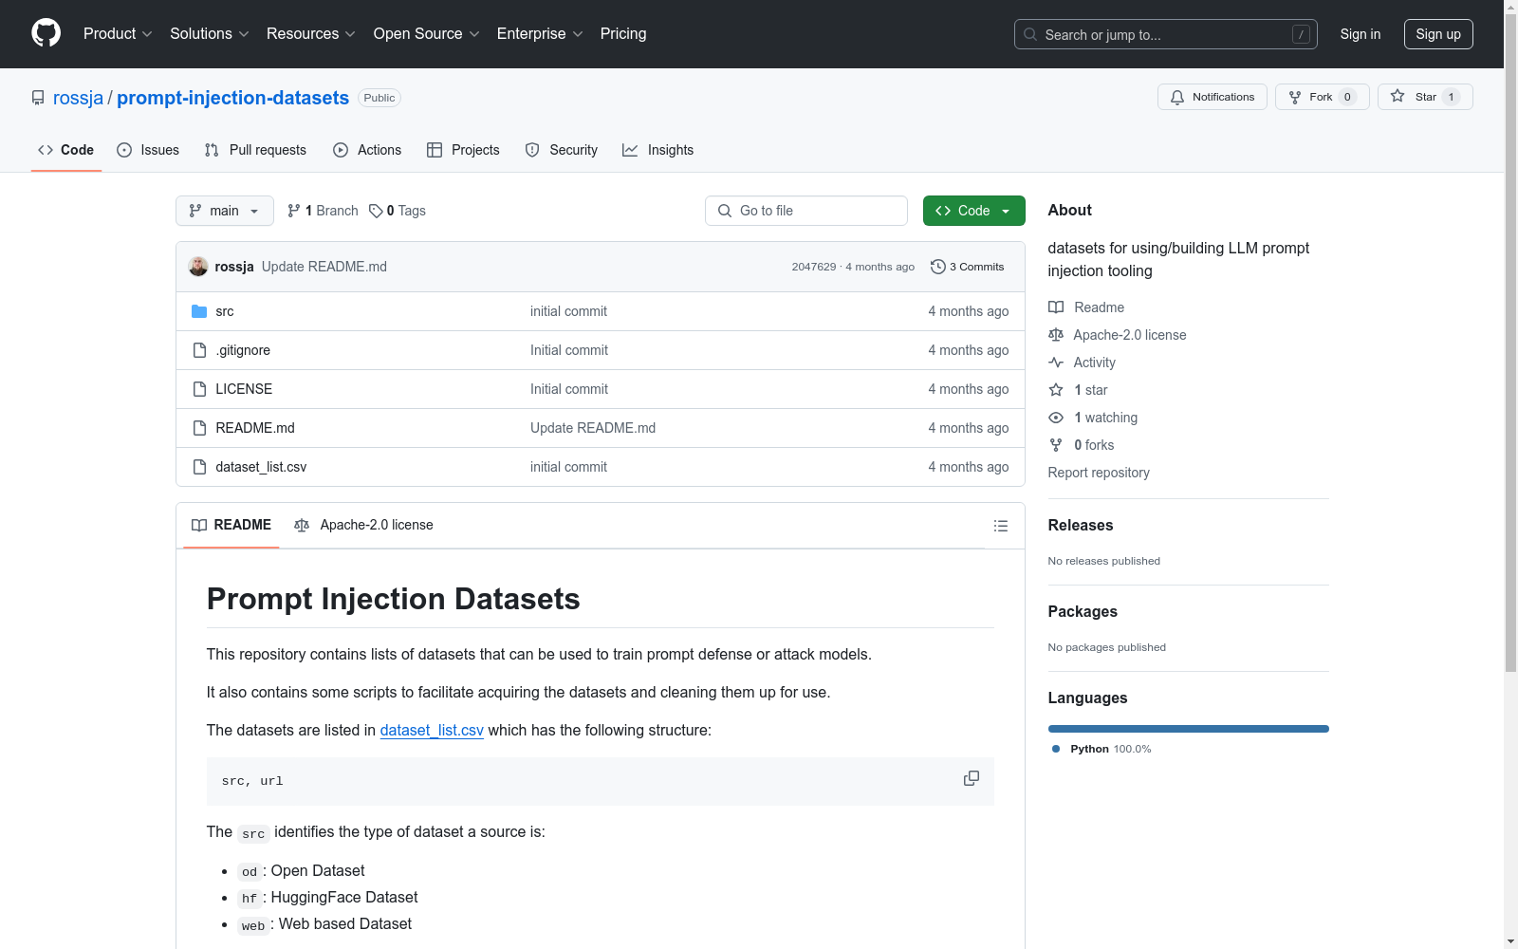The width and height of the screenshot is (1518, 949).
Task: Click the dataset_list.csv file icon
Action: point(199,467)
